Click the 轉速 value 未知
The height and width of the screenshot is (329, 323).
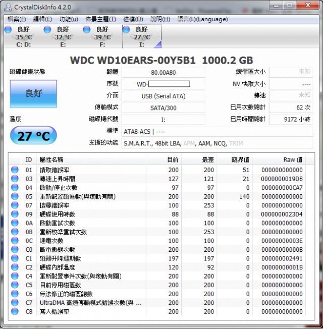pyautogui.click(x=291, y=96)
